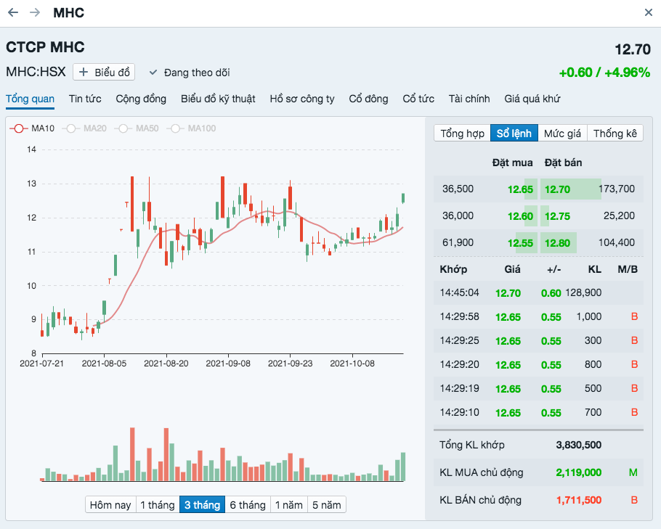Click the current price 12.70 header
661x529 pixels.
[633, 49]
